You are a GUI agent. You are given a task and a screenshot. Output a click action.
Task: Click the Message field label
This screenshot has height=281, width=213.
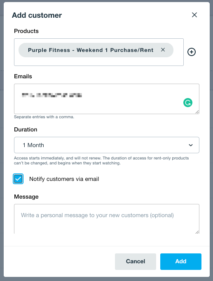point(26,197)
